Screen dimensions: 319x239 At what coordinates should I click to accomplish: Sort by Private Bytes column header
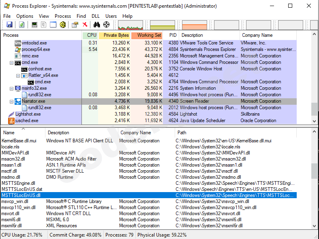[x=115, y=35]
